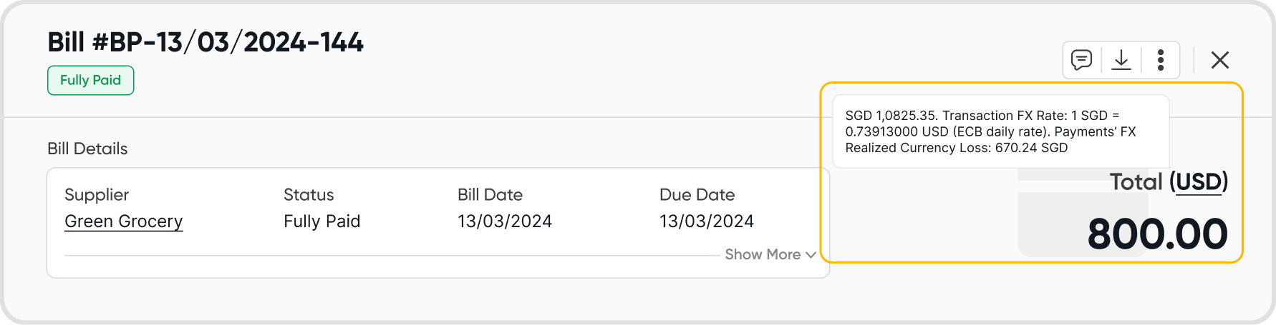This screenshot has width=1276, height=325.
Task: Click the Total label text
Action: (1136, 182)
